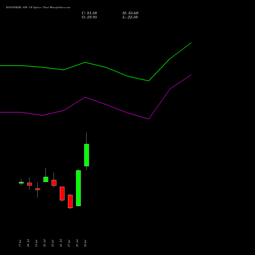Click the red candle for 20 Jul
Screen dimensions: 255x255
click(x=30, y=184)
